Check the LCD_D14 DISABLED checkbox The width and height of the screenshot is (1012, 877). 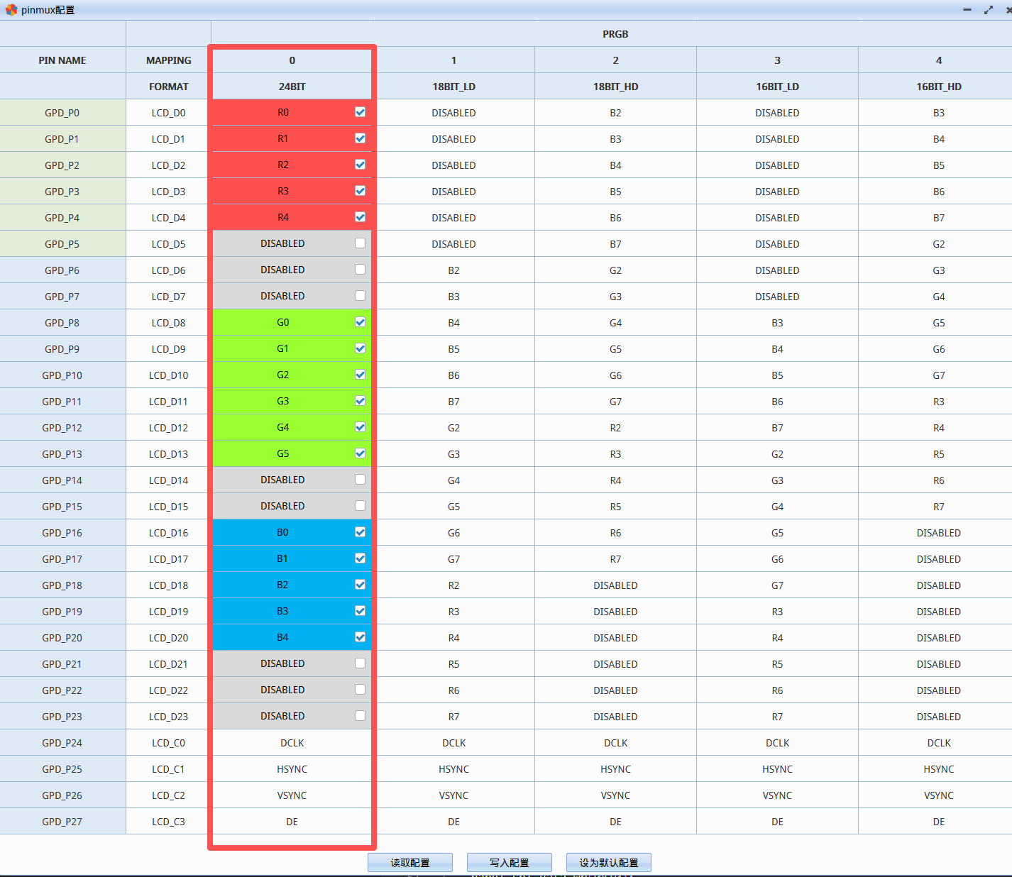[x=360, y=480]
